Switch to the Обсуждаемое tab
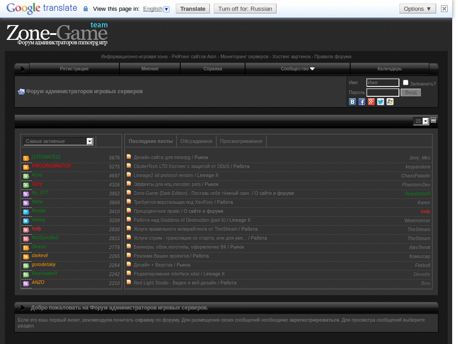458x344 pixels. (196, 141)
